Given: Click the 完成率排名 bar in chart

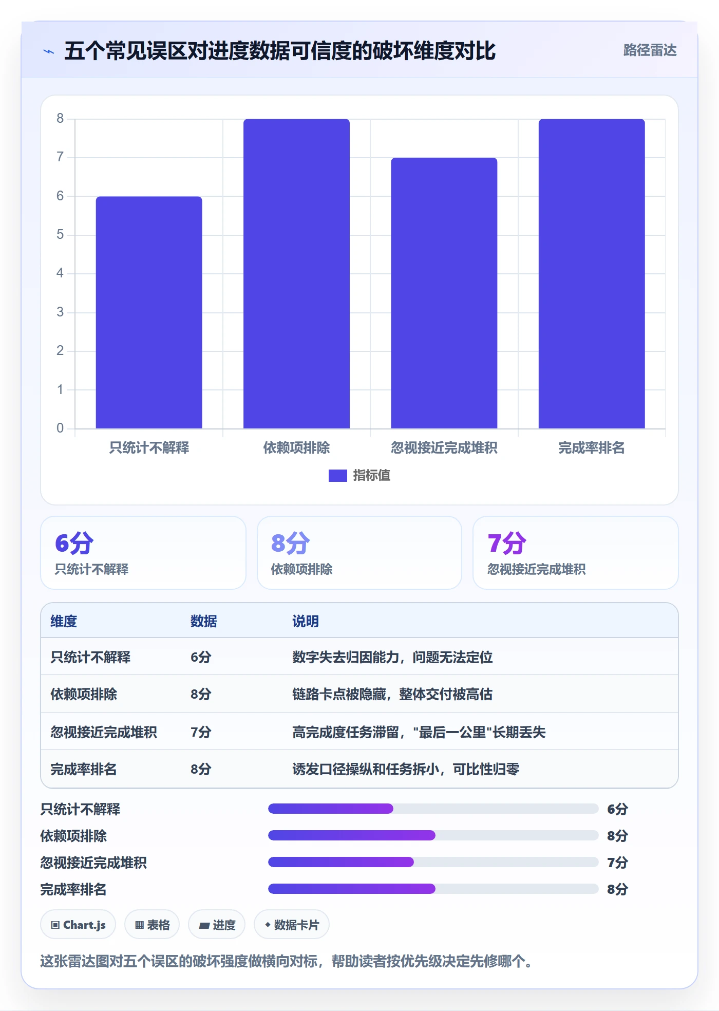Looking at the screenshot, I should pos(592,274).
